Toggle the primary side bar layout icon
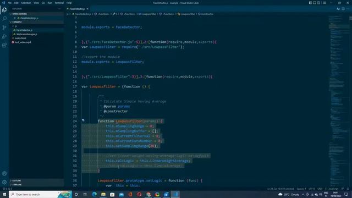This screenshot has width=352, height=198. pos(310,3)
